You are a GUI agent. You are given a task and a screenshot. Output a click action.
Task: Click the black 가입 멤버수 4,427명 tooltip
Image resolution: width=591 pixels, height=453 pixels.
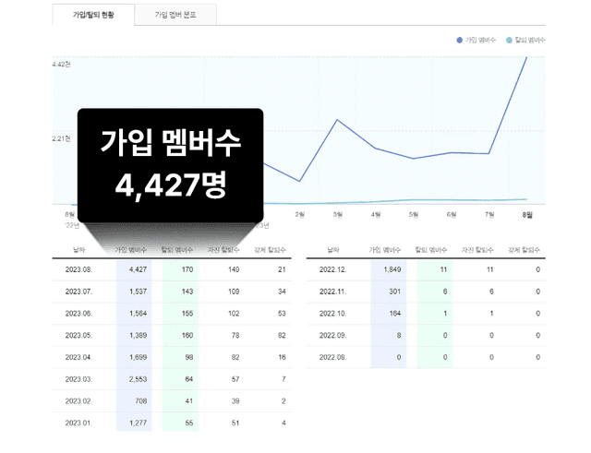(171, 164)
